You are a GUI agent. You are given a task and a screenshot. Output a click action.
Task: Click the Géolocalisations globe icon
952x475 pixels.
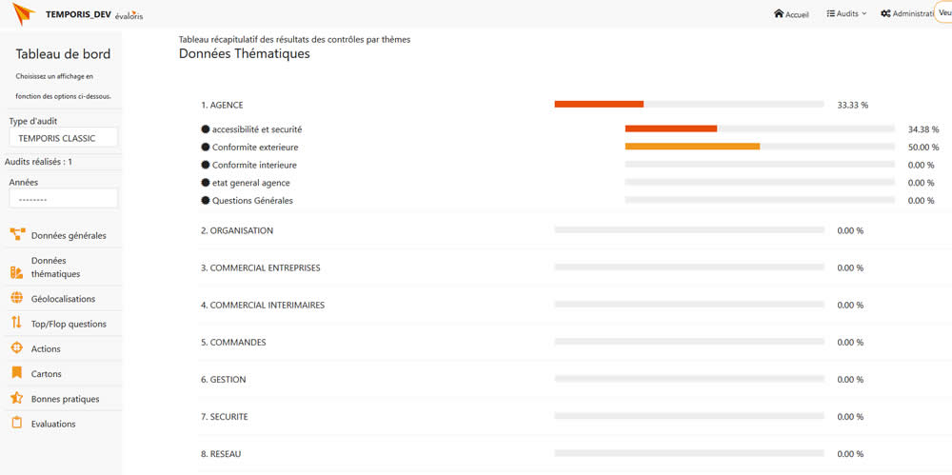[x=16, y=298]
